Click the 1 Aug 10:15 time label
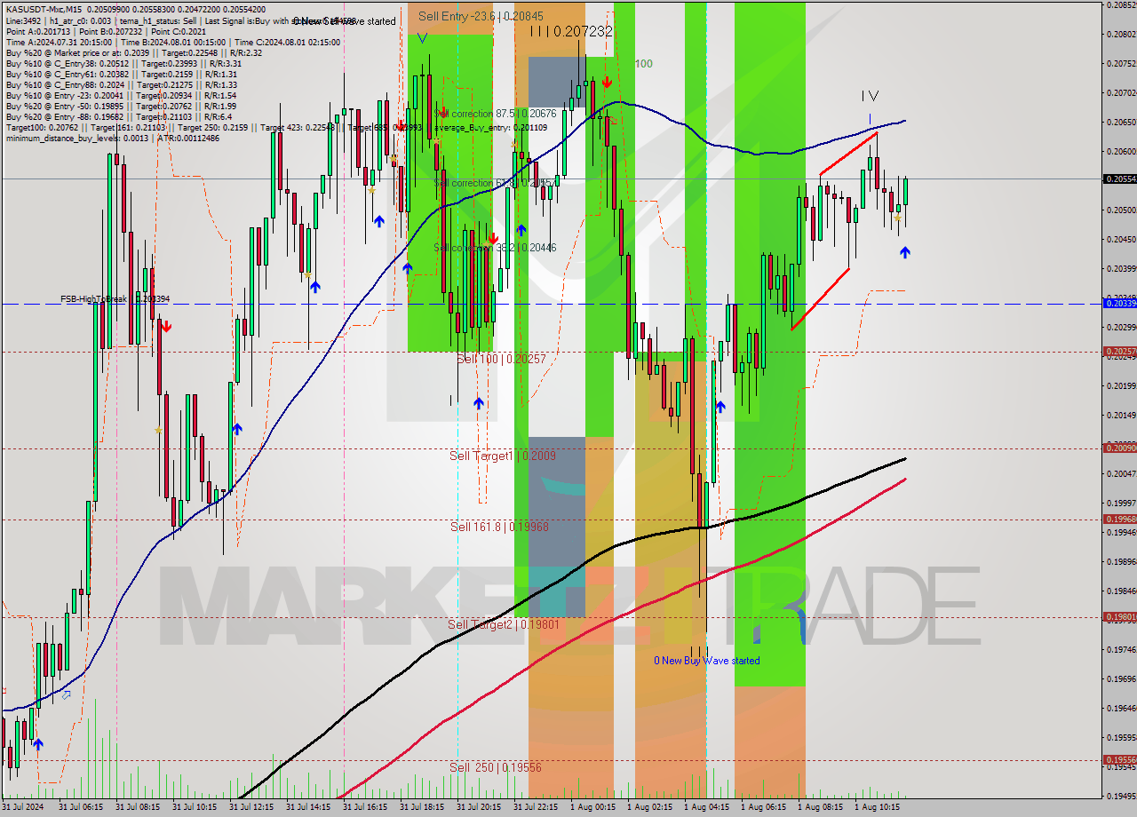The height and width of the screenshot is (817, 1137). coord(877,807)
